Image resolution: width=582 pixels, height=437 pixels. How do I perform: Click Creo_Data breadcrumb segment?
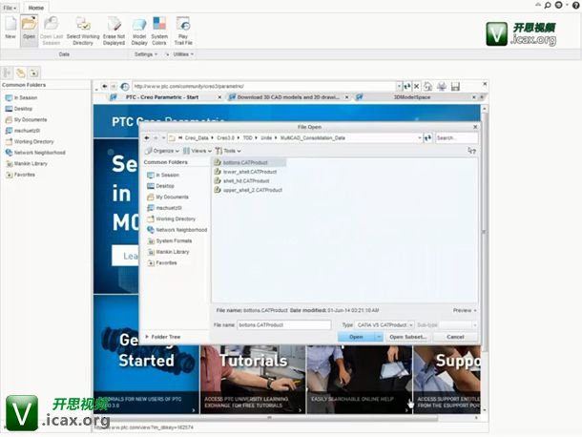click(197, 137)
